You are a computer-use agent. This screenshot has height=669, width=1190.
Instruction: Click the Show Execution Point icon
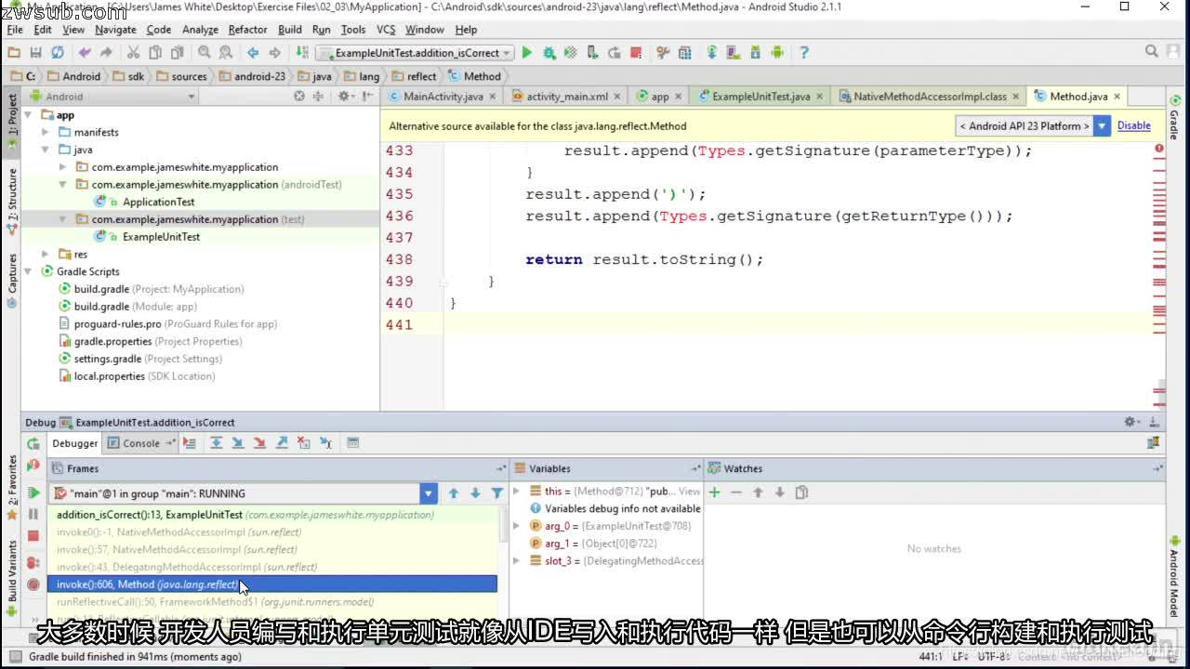pos(190,443)
